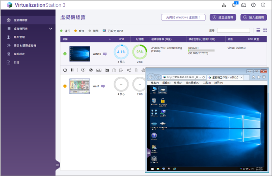
Task: Click the help question mark icon
Action: (253, 5)
